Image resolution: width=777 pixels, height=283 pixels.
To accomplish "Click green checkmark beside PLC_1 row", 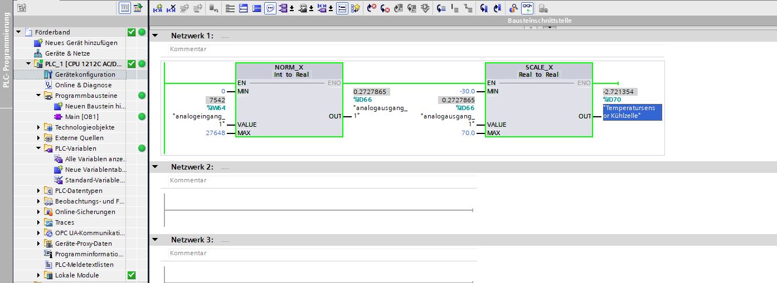I will tap(132, 64).
